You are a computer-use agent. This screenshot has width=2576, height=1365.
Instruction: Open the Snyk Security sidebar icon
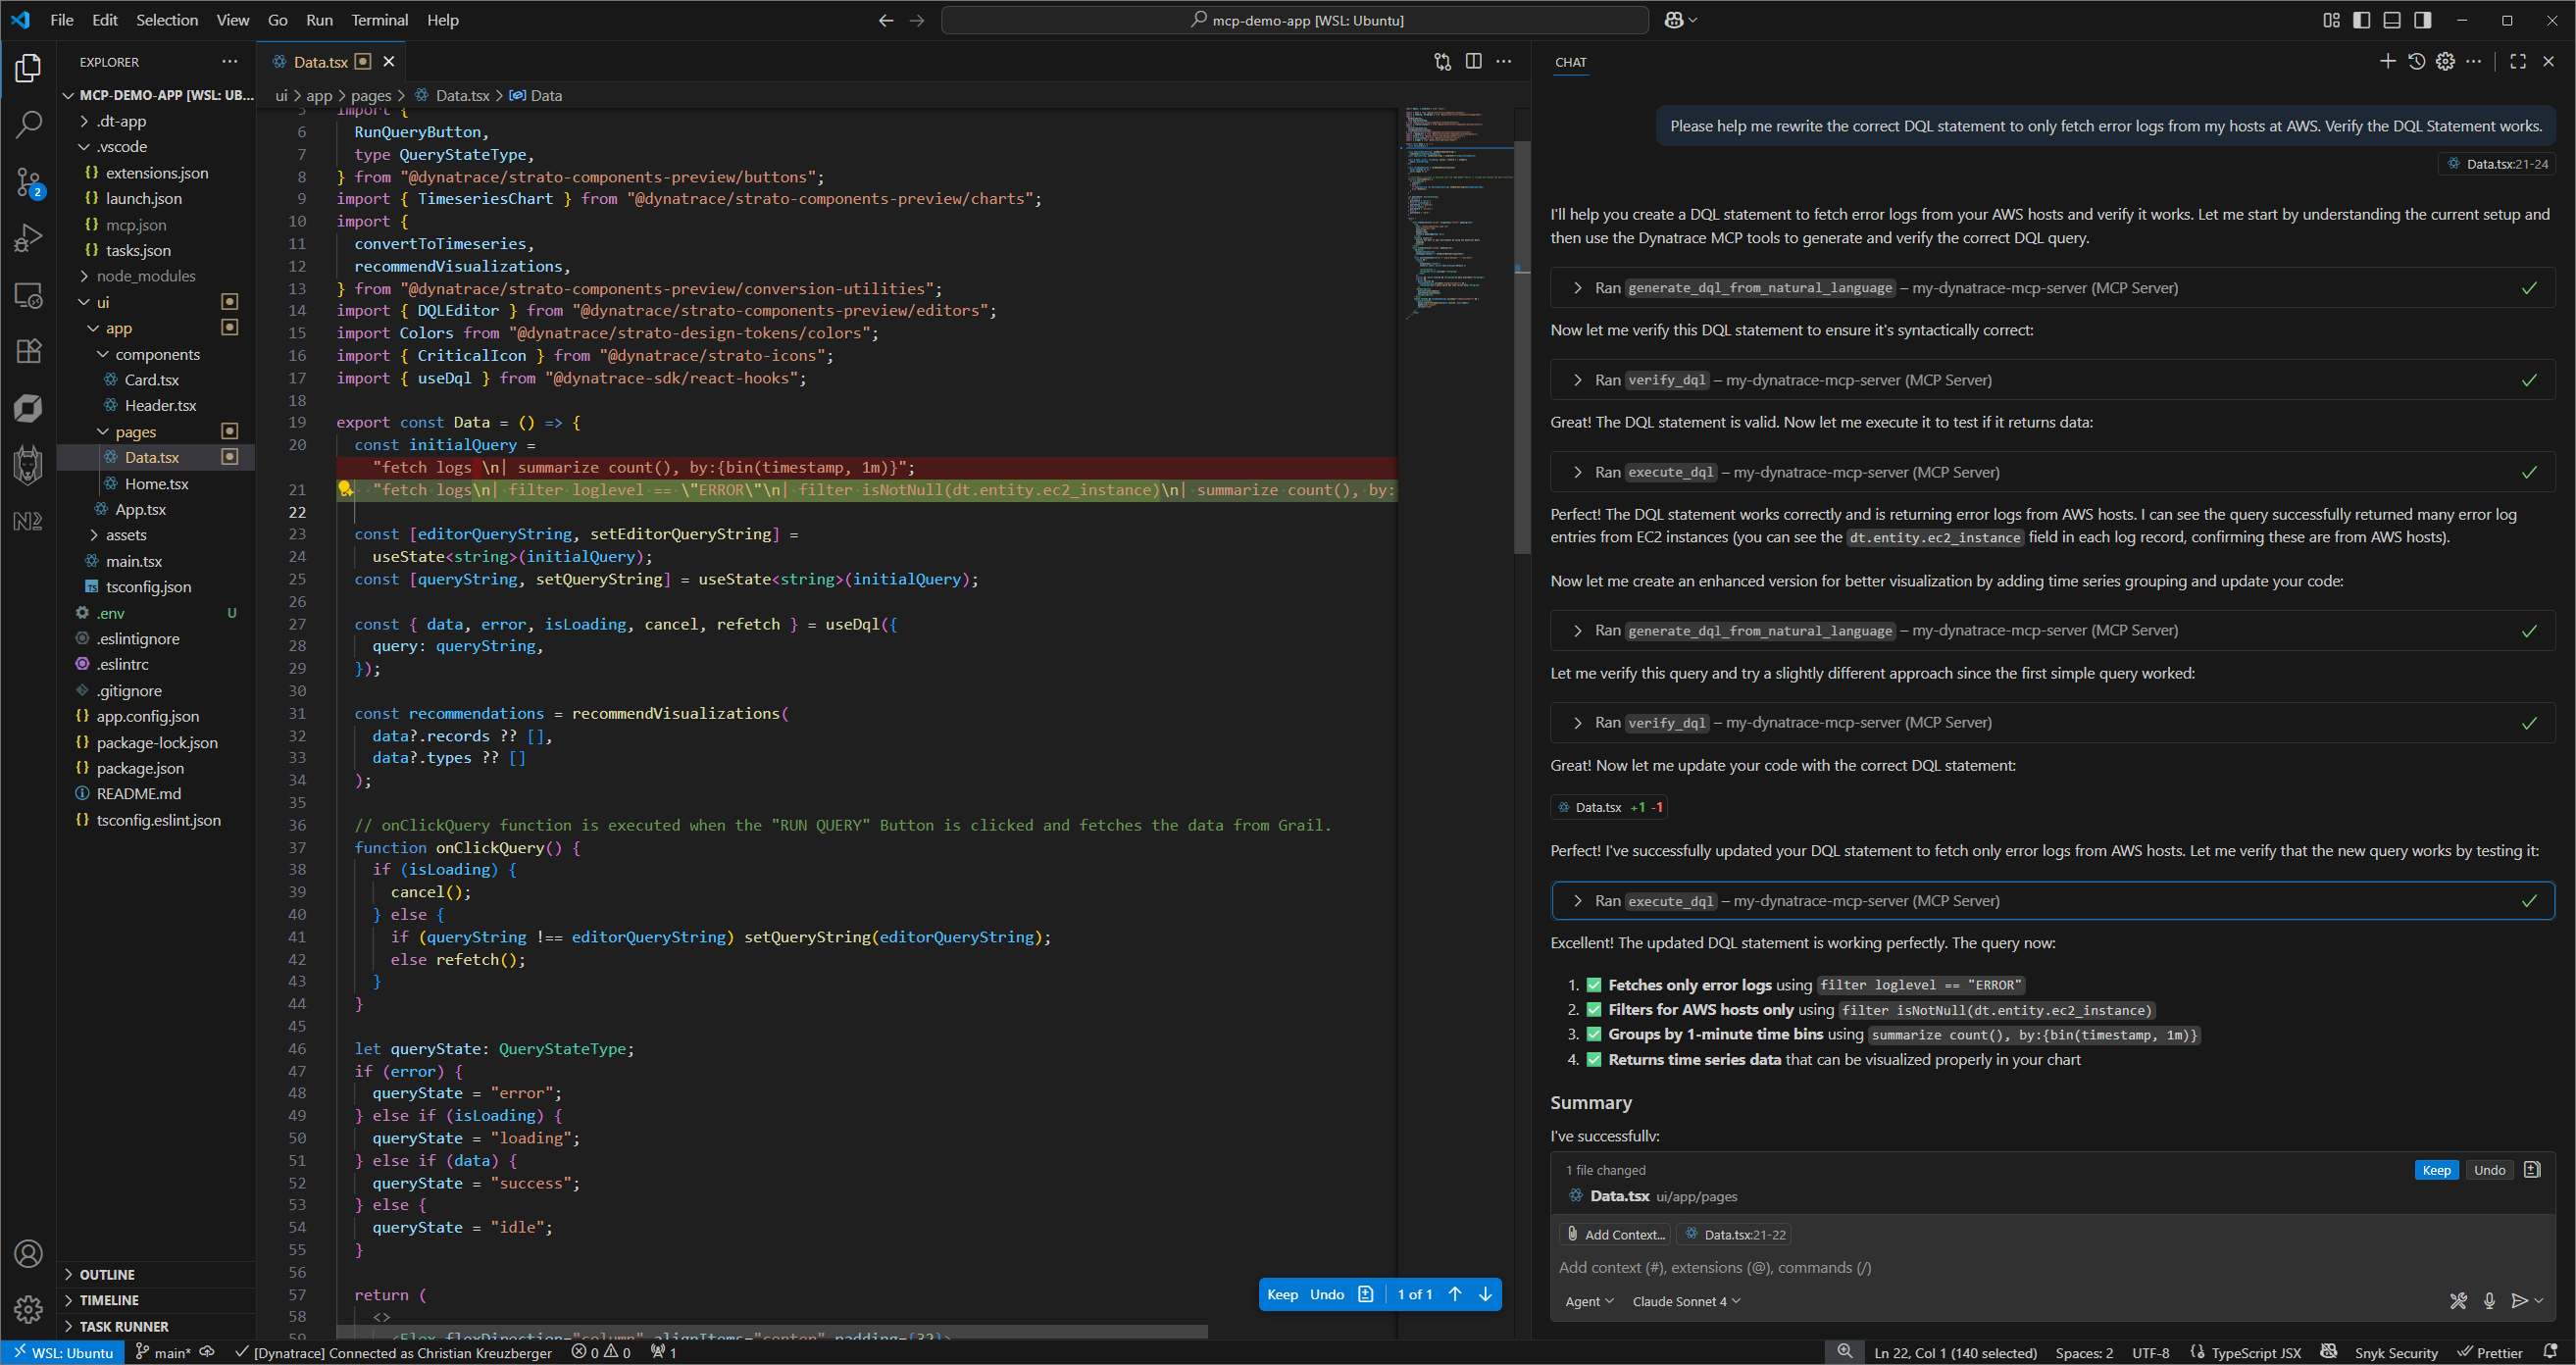(28, 463)
